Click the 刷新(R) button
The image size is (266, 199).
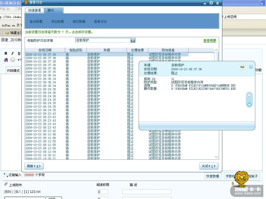[x=34, y=166]
